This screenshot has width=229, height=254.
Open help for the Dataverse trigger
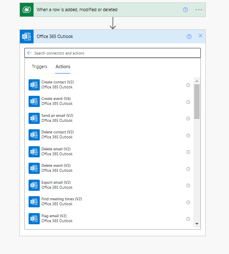[x=185, y=10]
